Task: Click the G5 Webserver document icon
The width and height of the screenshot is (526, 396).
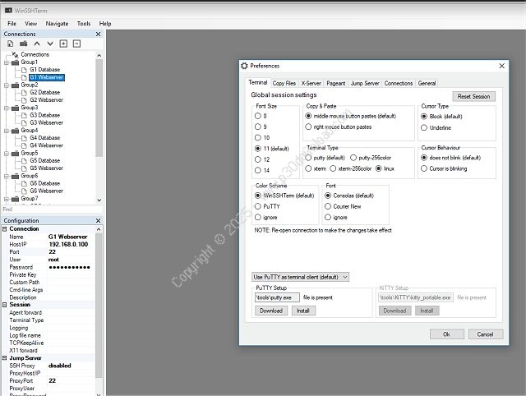Action: pyautogui.click(x=24, y=168)
